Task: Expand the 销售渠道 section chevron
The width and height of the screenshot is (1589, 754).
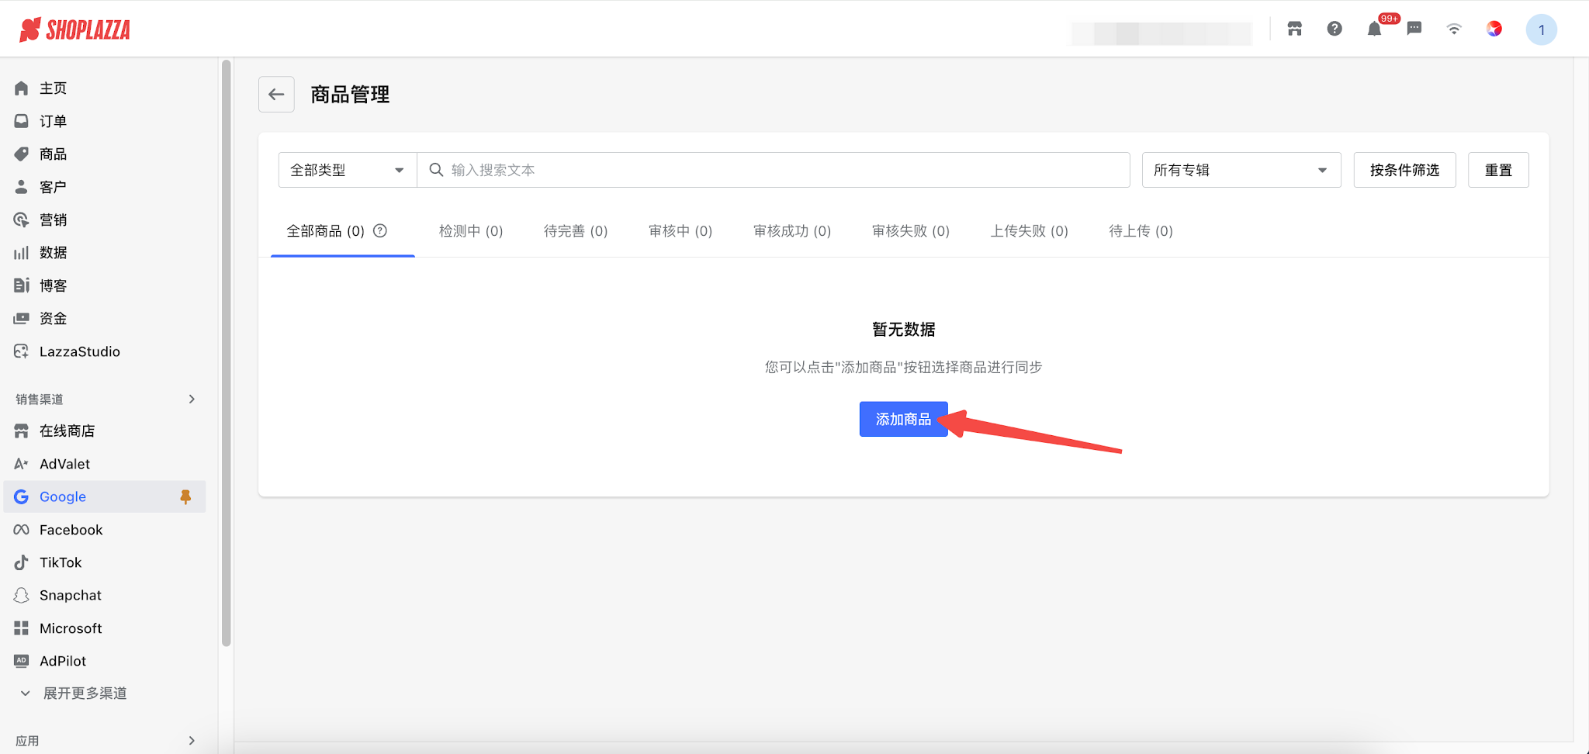Action: point(192,399)
